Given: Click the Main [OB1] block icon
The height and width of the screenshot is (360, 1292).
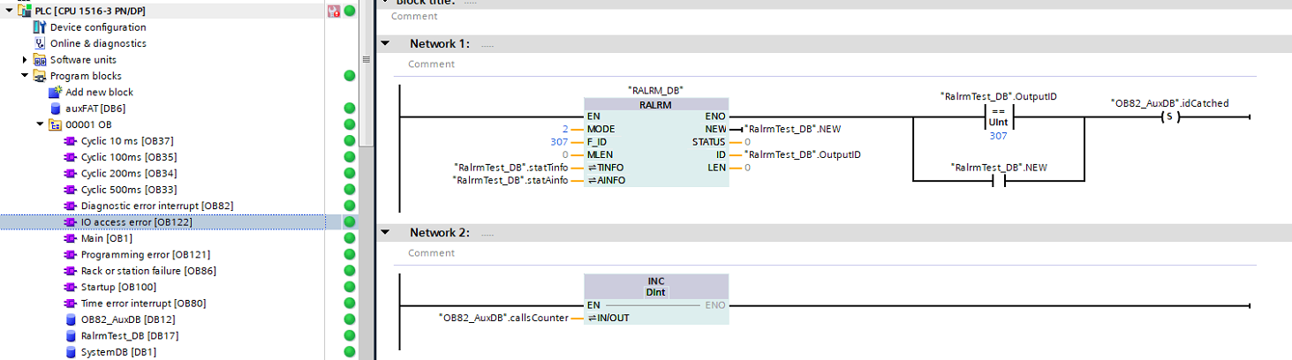Looking at the screenshot, I should 72,238.
